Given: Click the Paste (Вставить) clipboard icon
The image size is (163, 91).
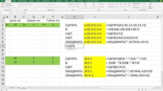Looking at the screenshot, I should pos(3,5).
